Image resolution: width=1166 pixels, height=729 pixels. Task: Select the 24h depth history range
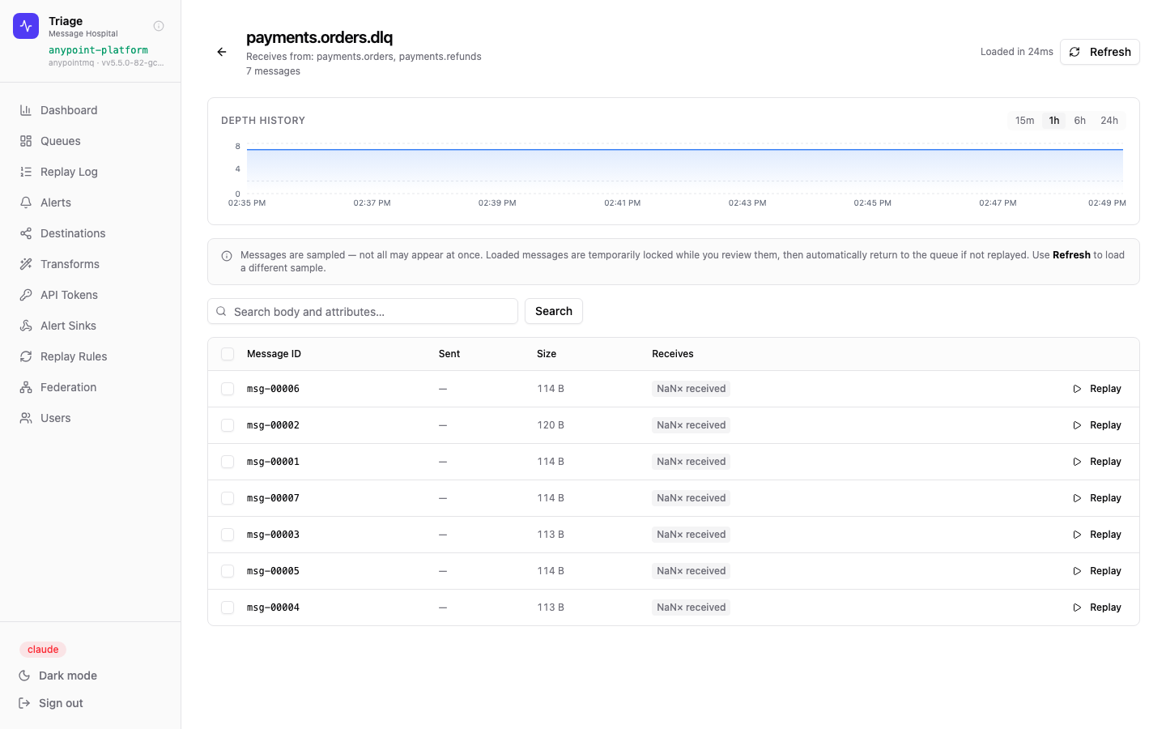pos(1109,121)
